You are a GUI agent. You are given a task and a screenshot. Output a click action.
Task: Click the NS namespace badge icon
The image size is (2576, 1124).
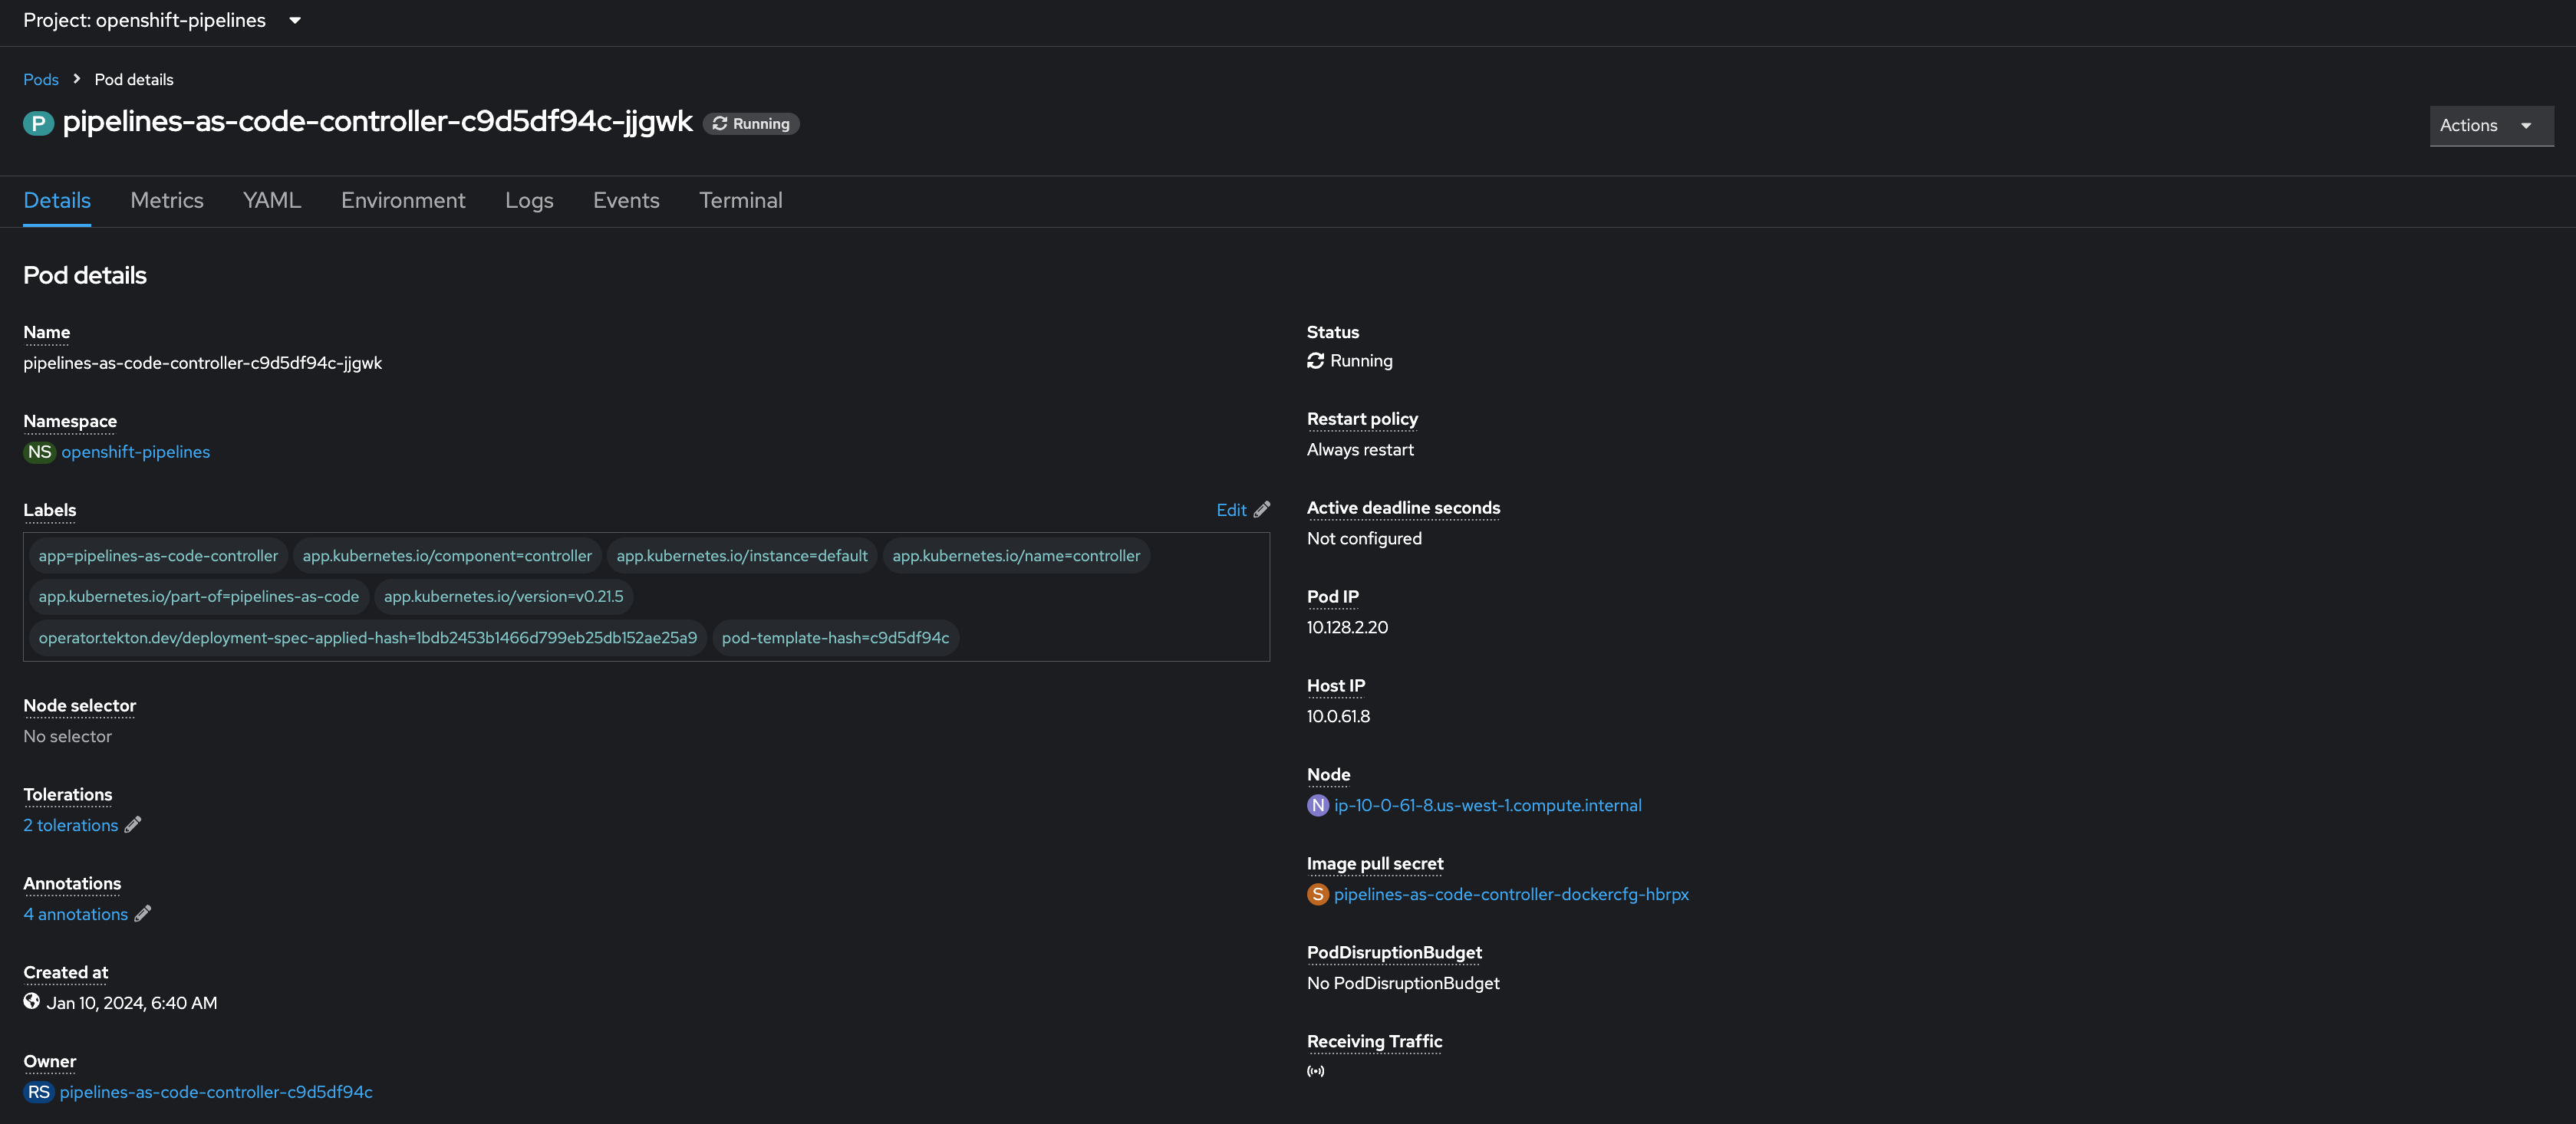pyautogui.click(x=39, y=452)
